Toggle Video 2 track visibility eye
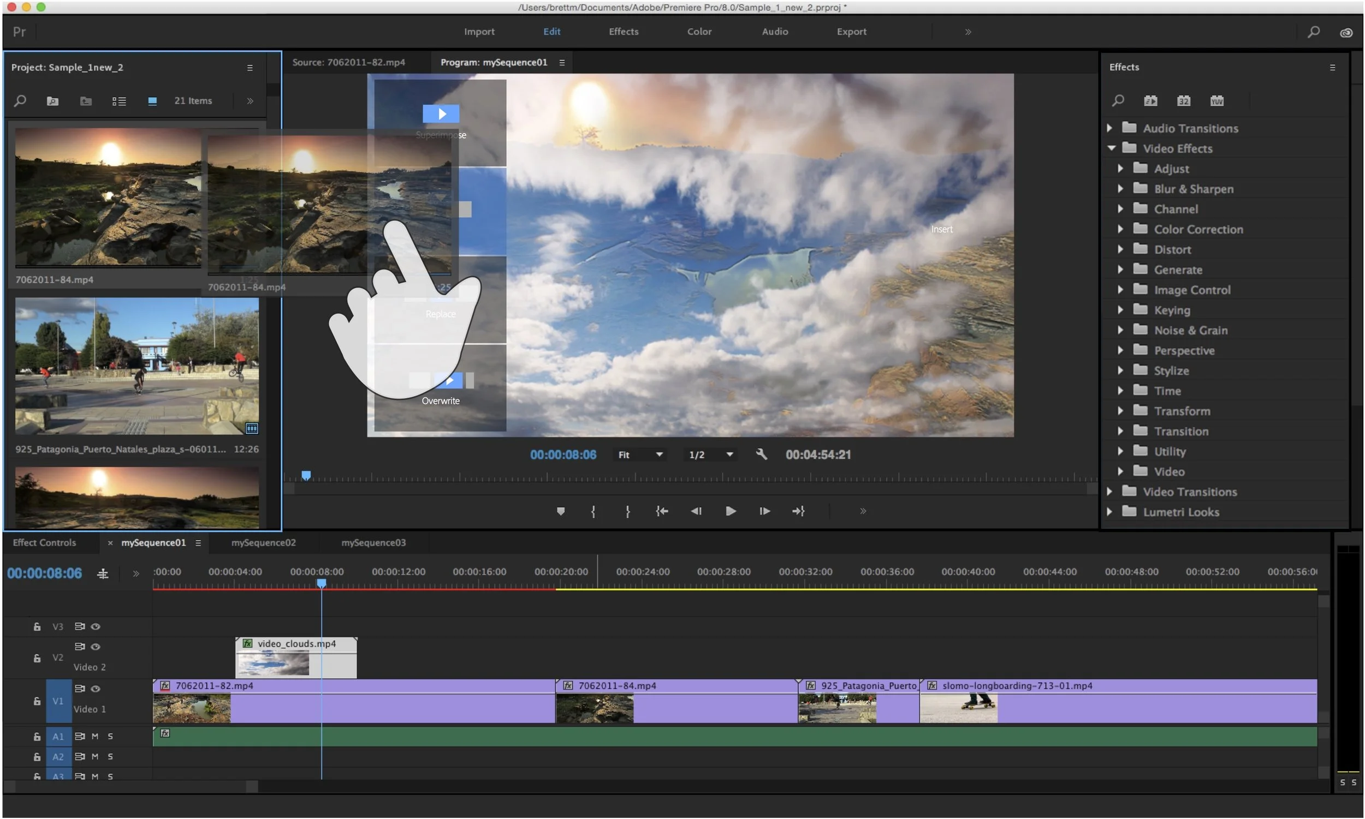Image resolution: width=1365 pixels, height=819 pixels. (x=95, y=646)
